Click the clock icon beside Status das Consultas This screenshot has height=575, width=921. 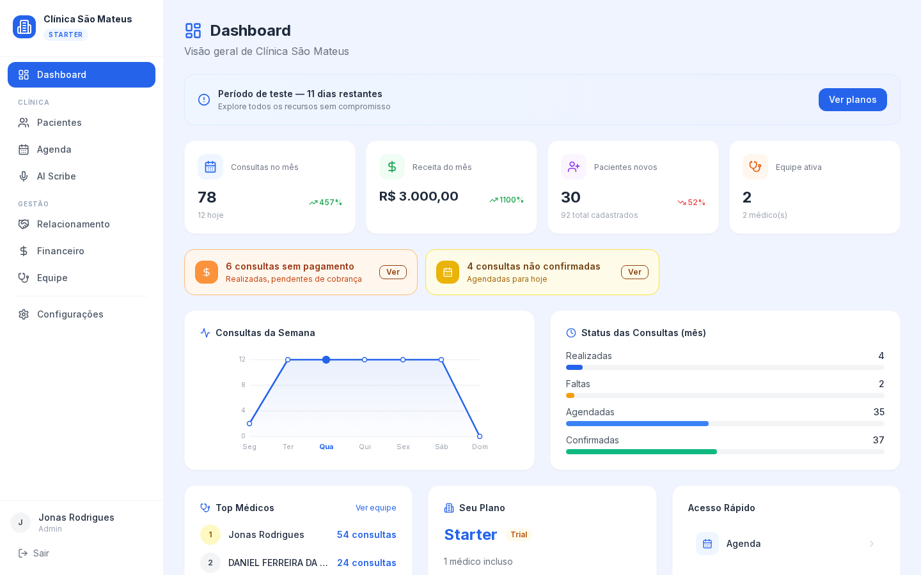pos(571,333)
